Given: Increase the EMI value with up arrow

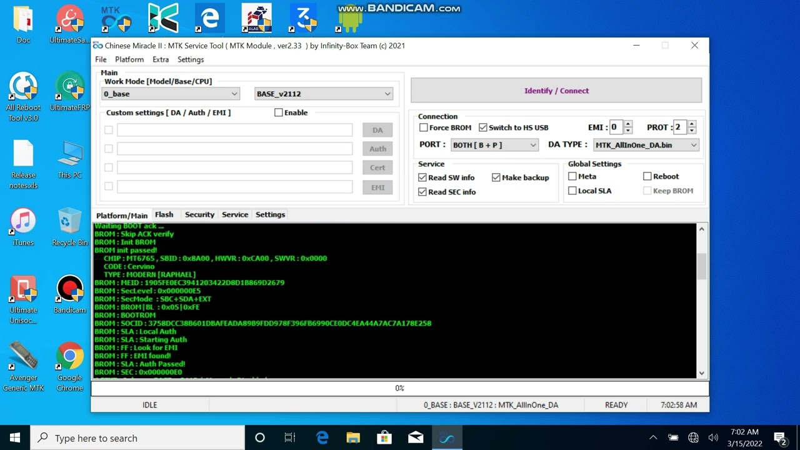Looking at the screenshot, I should coord(628,124).
